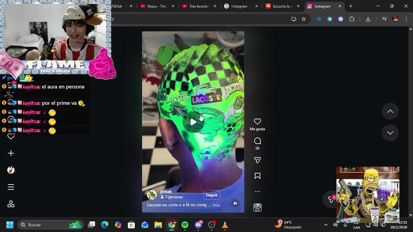
Task: Close the TikTok tab
Action: (x=131, y=6)
